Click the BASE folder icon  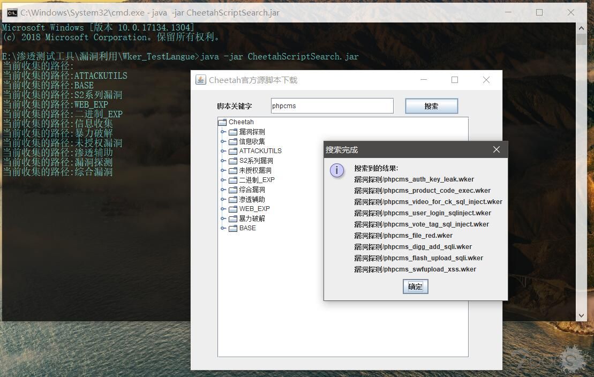click(x=233, y=228)
